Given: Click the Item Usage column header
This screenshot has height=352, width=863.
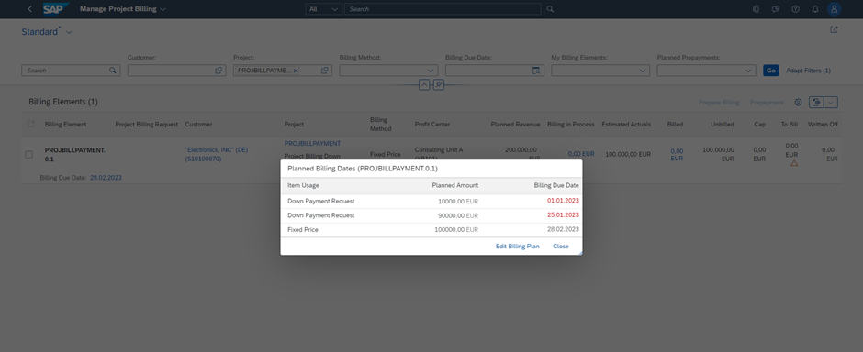Looking at the screenshot, I should (x=303, y=185).
